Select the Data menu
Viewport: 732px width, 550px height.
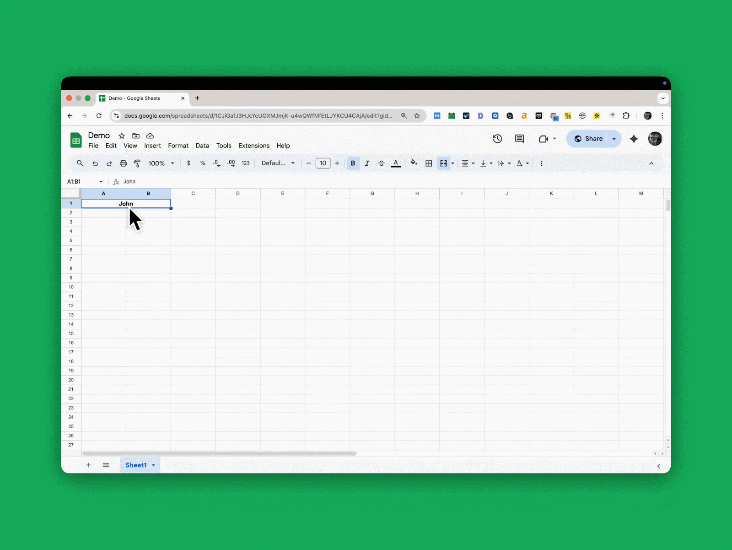[202, 146]
